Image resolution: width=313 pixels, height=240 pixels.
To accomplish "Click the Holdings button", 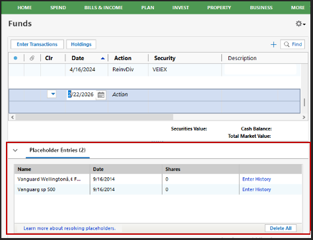I will pos(81,44).
